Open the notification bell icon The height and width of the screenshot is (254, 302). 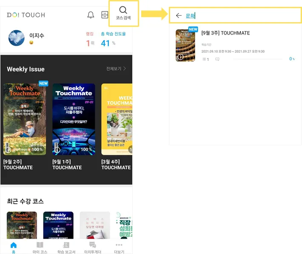[91, 15]
